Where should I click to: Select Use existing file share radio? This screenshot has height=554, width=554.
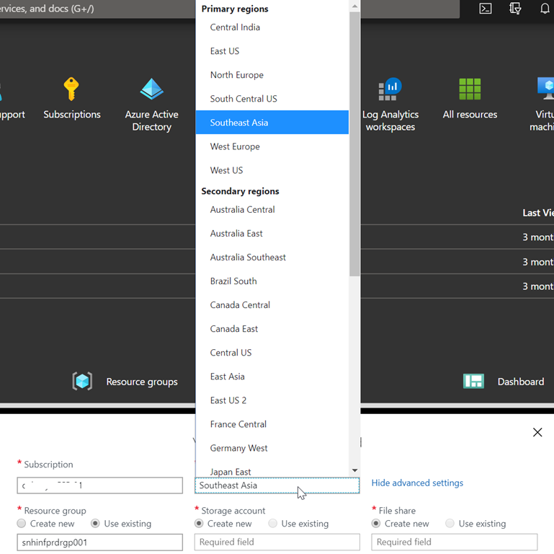[x=450, y=523]
